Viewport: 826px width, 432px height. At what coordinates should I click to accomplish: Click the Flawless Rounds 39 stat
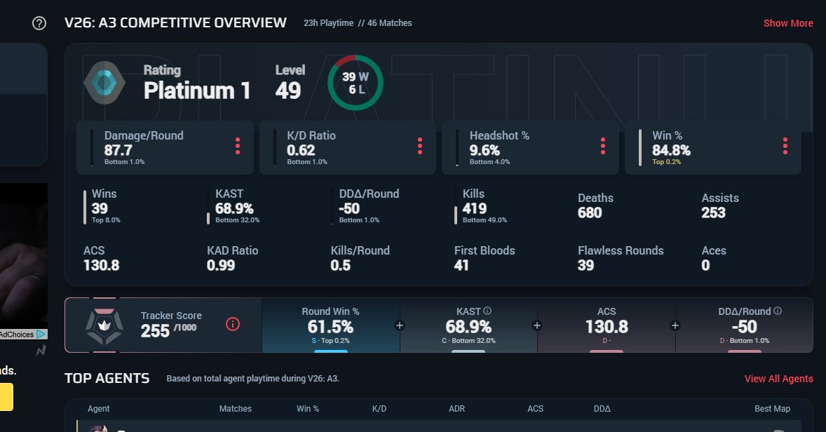pyautogui.click(x=621, y=258)
